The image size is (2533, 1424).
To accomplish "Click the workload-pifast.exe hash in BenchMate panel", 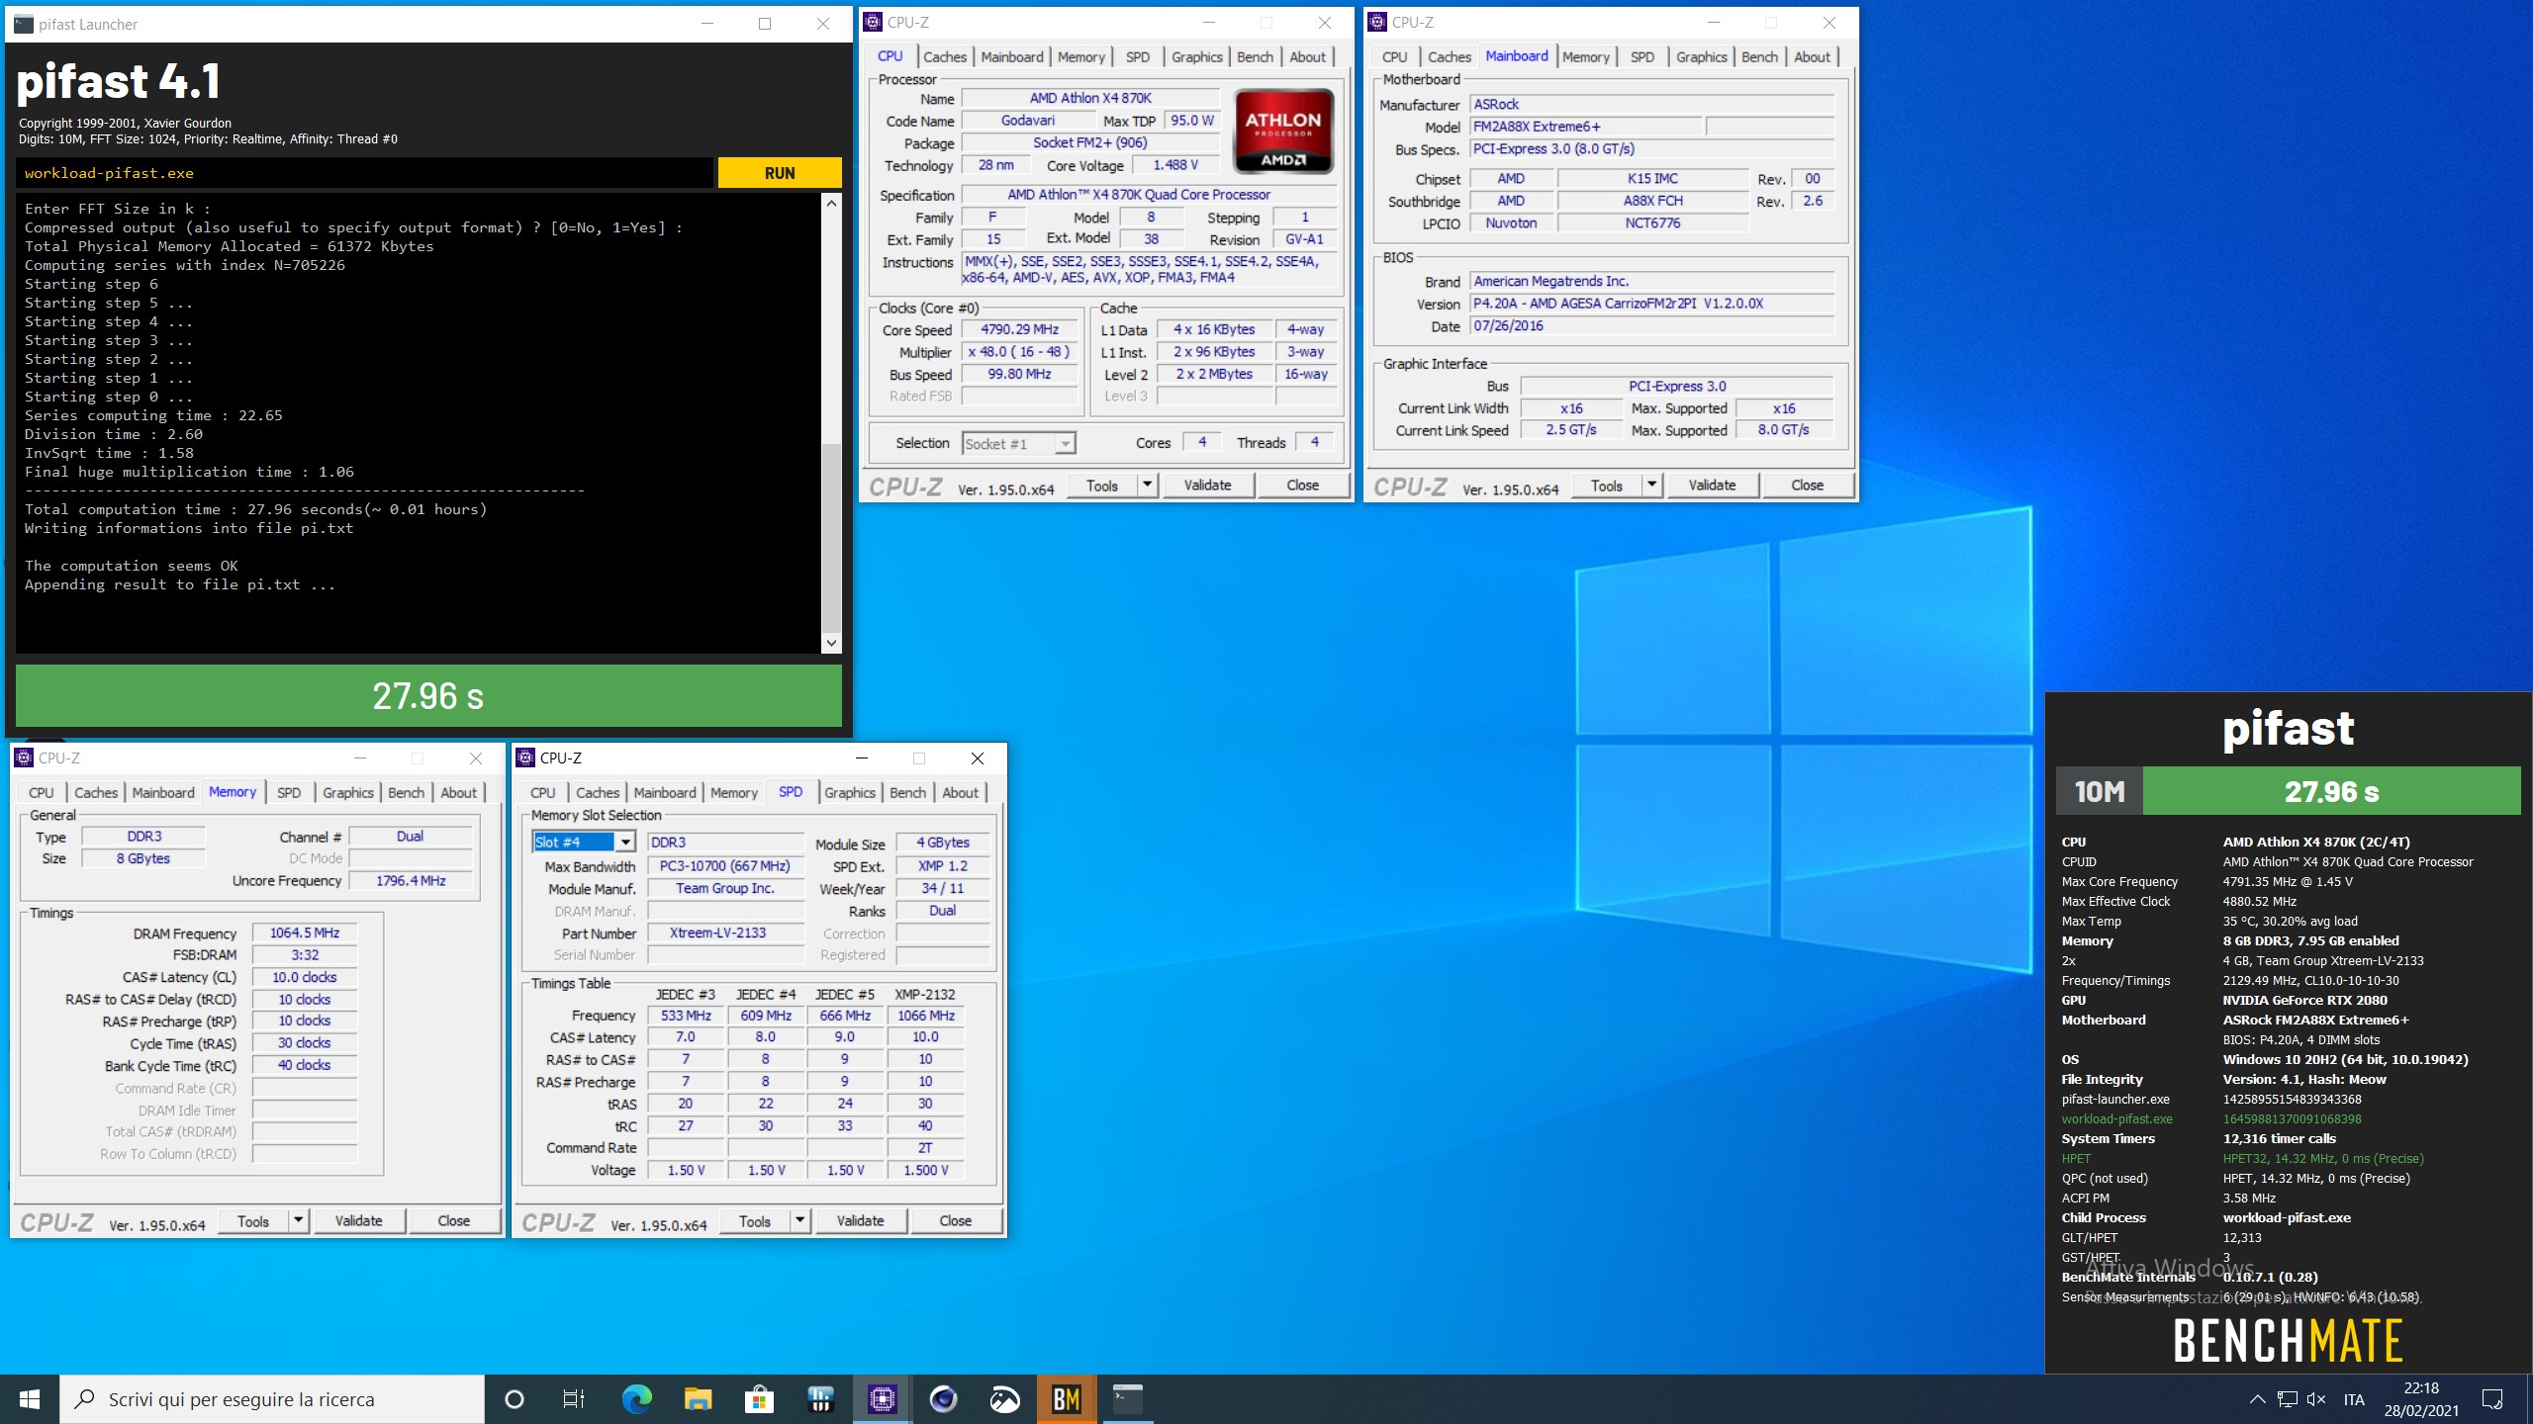I will (2292, 1119).
